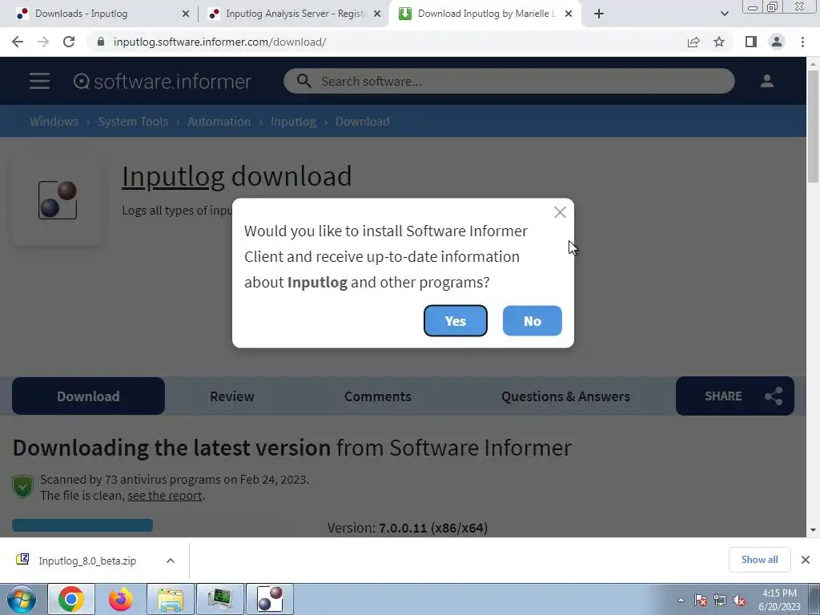Click Show all downloads button

(x=759, y=560)
